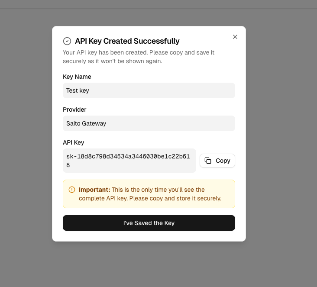
Task: Click the Provider label
Action: pos(74,110)
